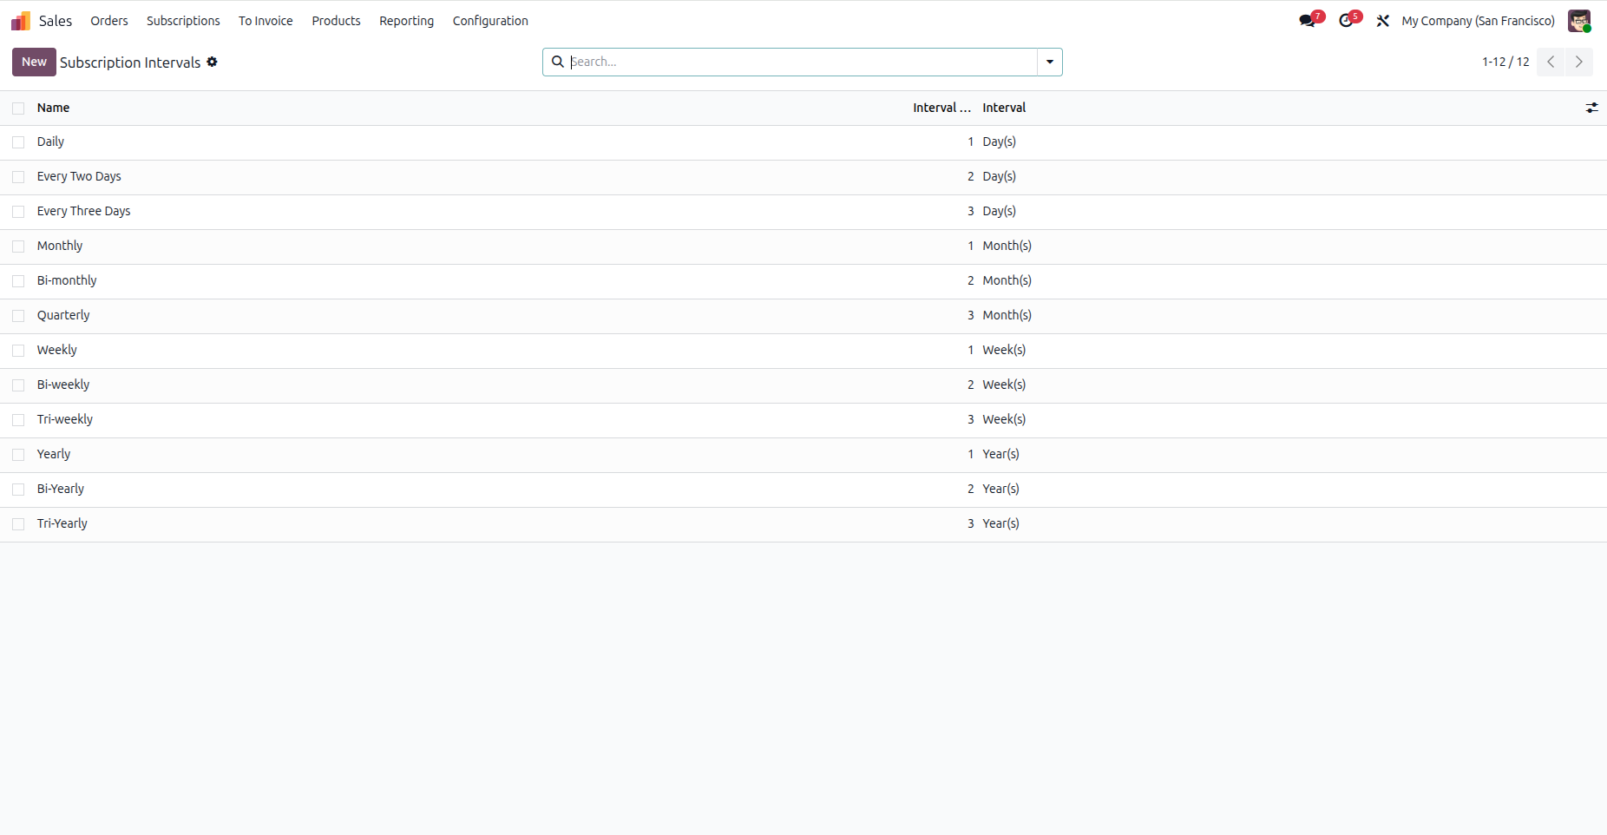
Task: Open the Quarterly interval record
Action: click(x=63, y=315)
